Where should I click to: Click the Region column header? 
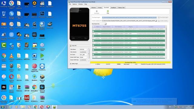click(x=131, y=27)
